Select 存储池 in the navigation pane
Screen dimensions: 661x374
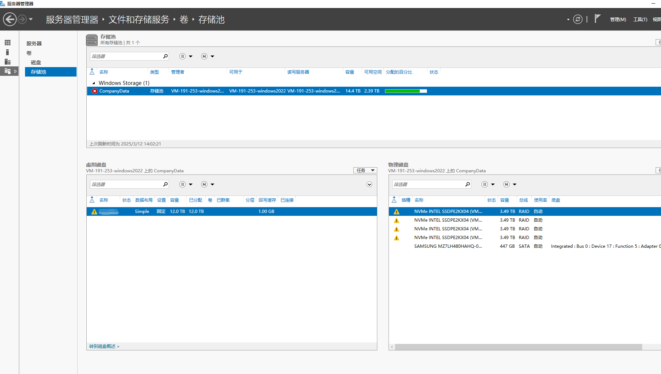click(51, 72)
